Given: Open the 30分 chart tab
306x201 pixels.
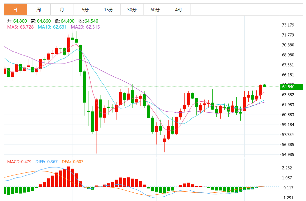Looking at the screenshot, I should click(132, 10).
